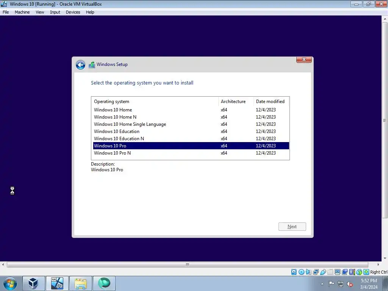Image resolution: width=388 pixels, height=291 pixels.
Task: Click the Right Ctrl host key label
Action: [379, 272]
